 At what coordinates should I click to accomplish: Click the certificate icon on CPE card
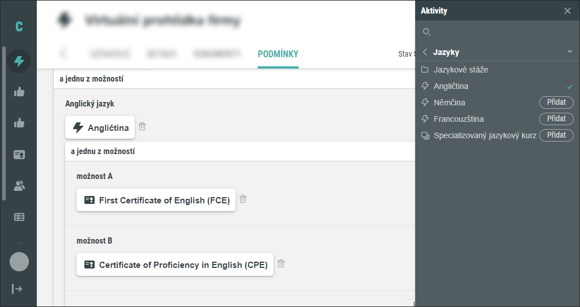89,265
